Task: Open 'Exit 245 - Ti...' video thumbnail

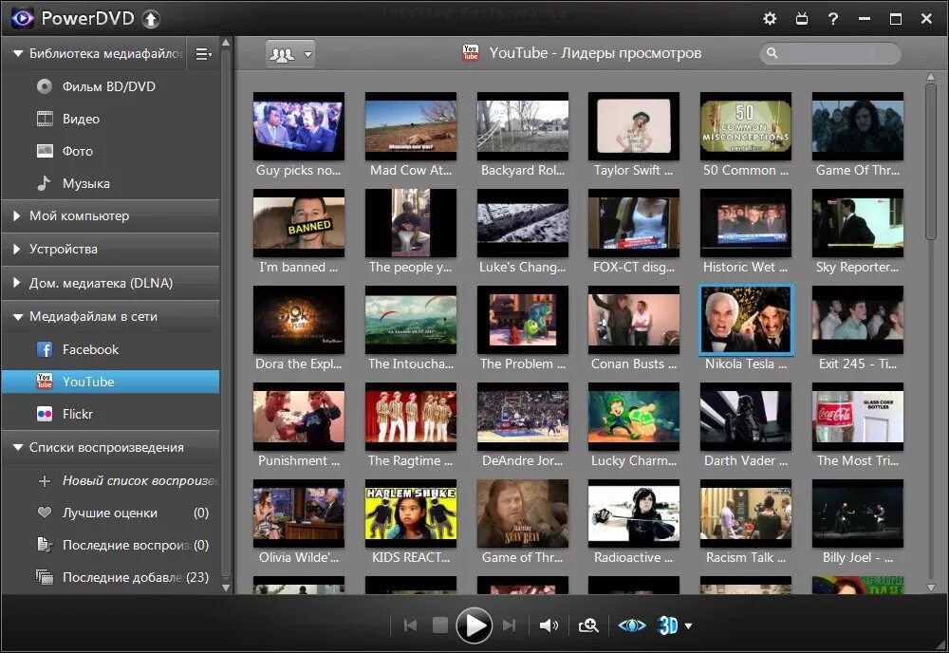Action: (x=858, y=320)
